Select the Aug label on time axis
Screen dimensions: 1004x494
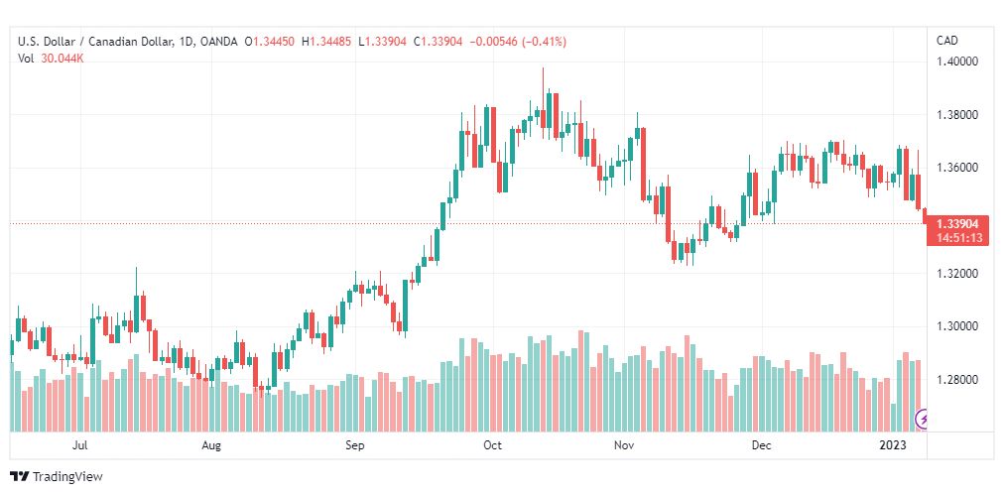(211, 445)
